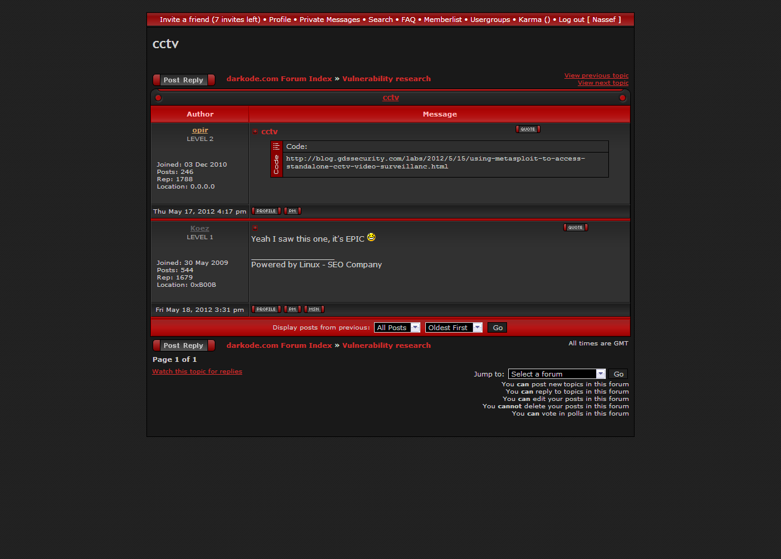Send PM using opir's PM icon
Image resolution: width=781 pixels, height=559 pixels.
292,211
